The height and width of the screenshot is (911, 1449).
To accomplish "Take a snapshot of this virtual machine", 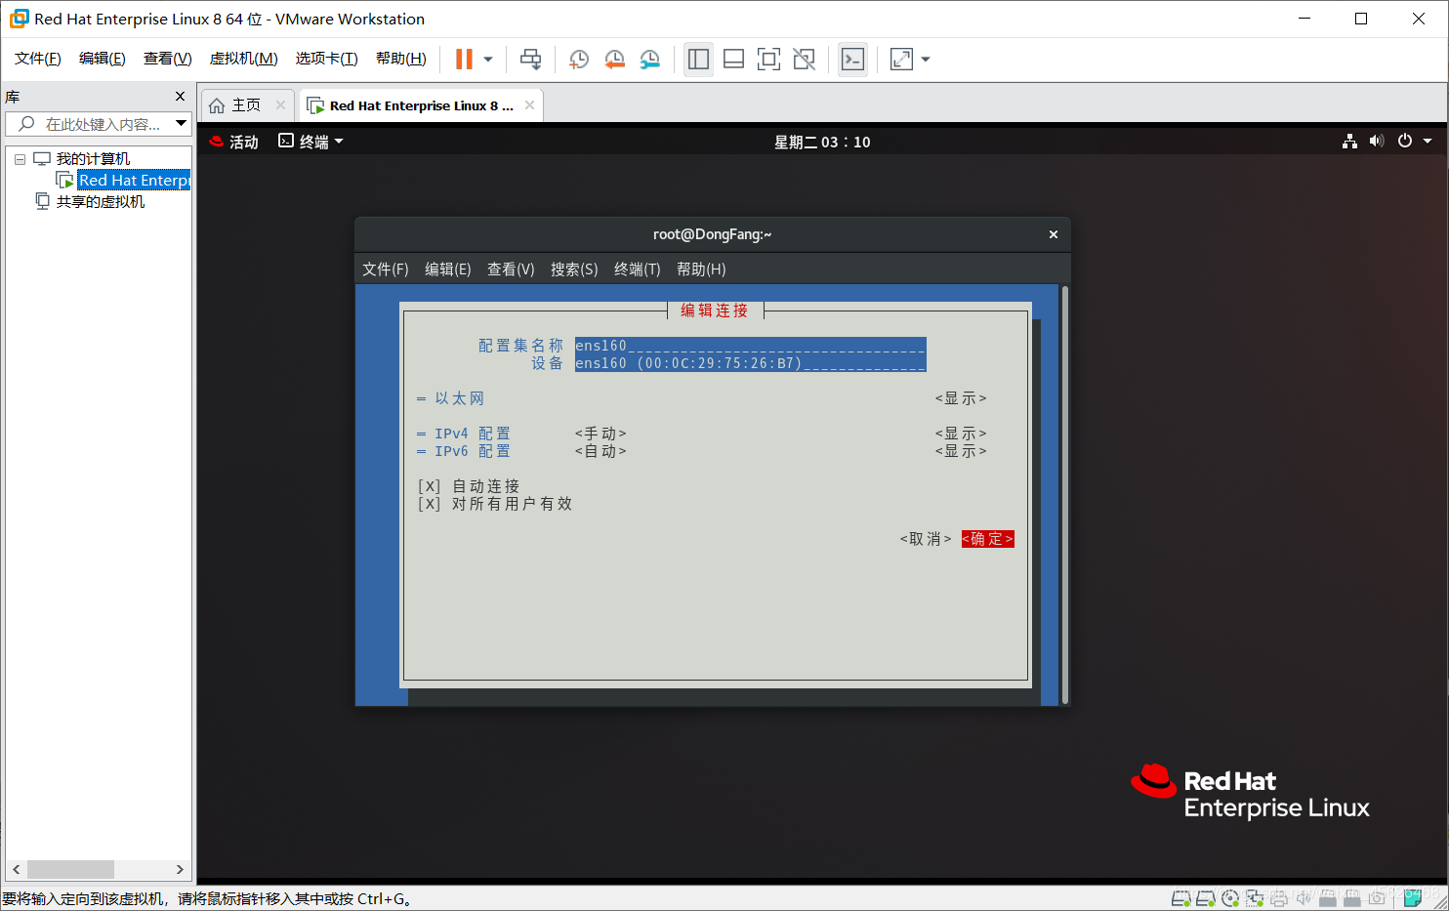I will [x=578, y=60].
